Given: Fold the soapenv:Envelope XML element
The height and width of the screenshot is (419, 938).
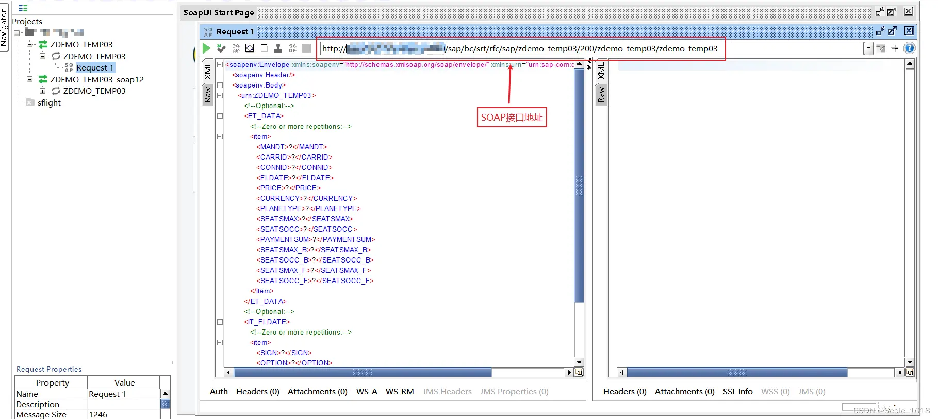Looking at the screenshot, I should [x=220, y=65].
